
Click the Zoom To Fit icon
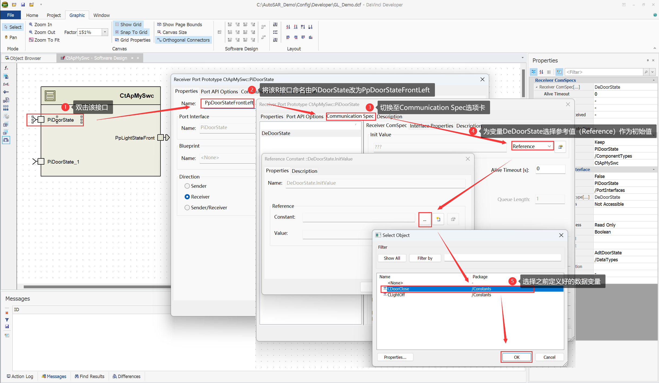(x=31, y=40)
